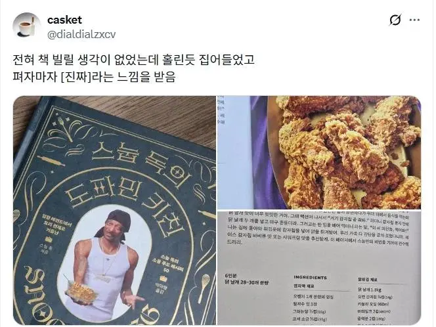Open the @dialdialzxcv handle link
The width and height of the screenshot is (436, 327).
81,35
